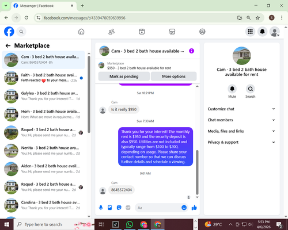
Task: Click the house thumbnail in the right panel
Action: 241,56
